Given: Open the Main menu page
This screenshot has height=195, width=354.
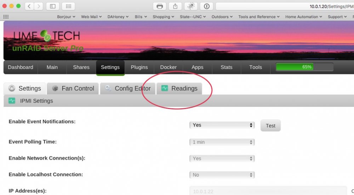Looking at the screenshot, I should pos(52,67).
